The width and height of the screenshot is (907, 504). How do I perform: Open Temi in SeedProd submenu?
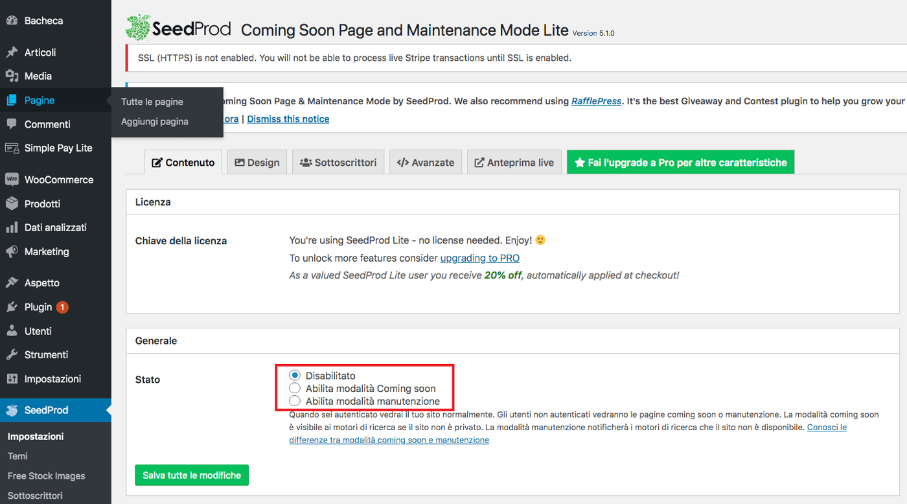tap(17, 456)
